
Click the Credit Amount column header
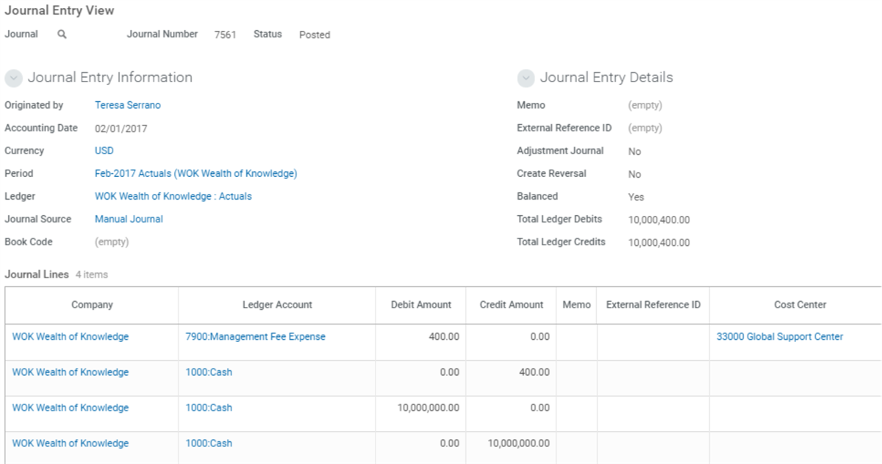coord(512,305)
